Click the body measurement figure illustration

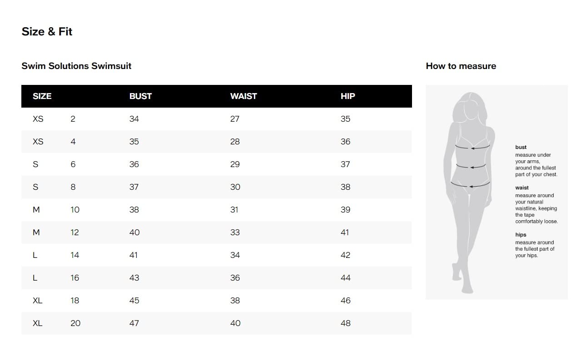[470, 193]
